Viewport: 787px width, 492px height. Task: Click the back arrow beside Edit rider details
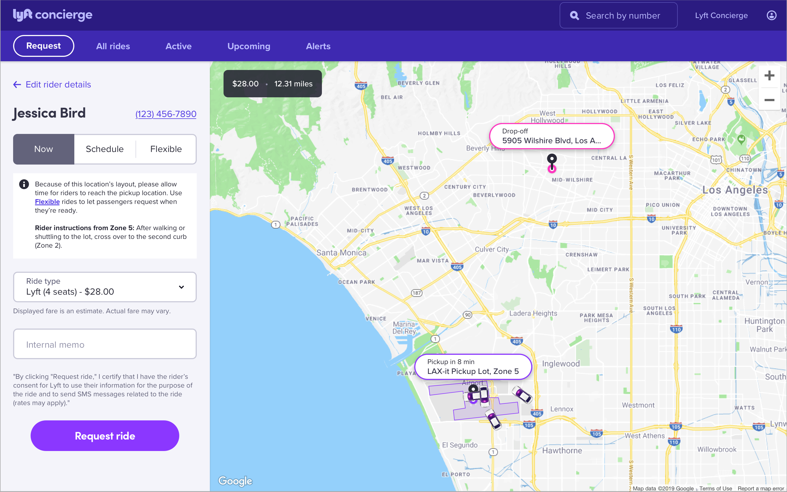tap(17, 84)
